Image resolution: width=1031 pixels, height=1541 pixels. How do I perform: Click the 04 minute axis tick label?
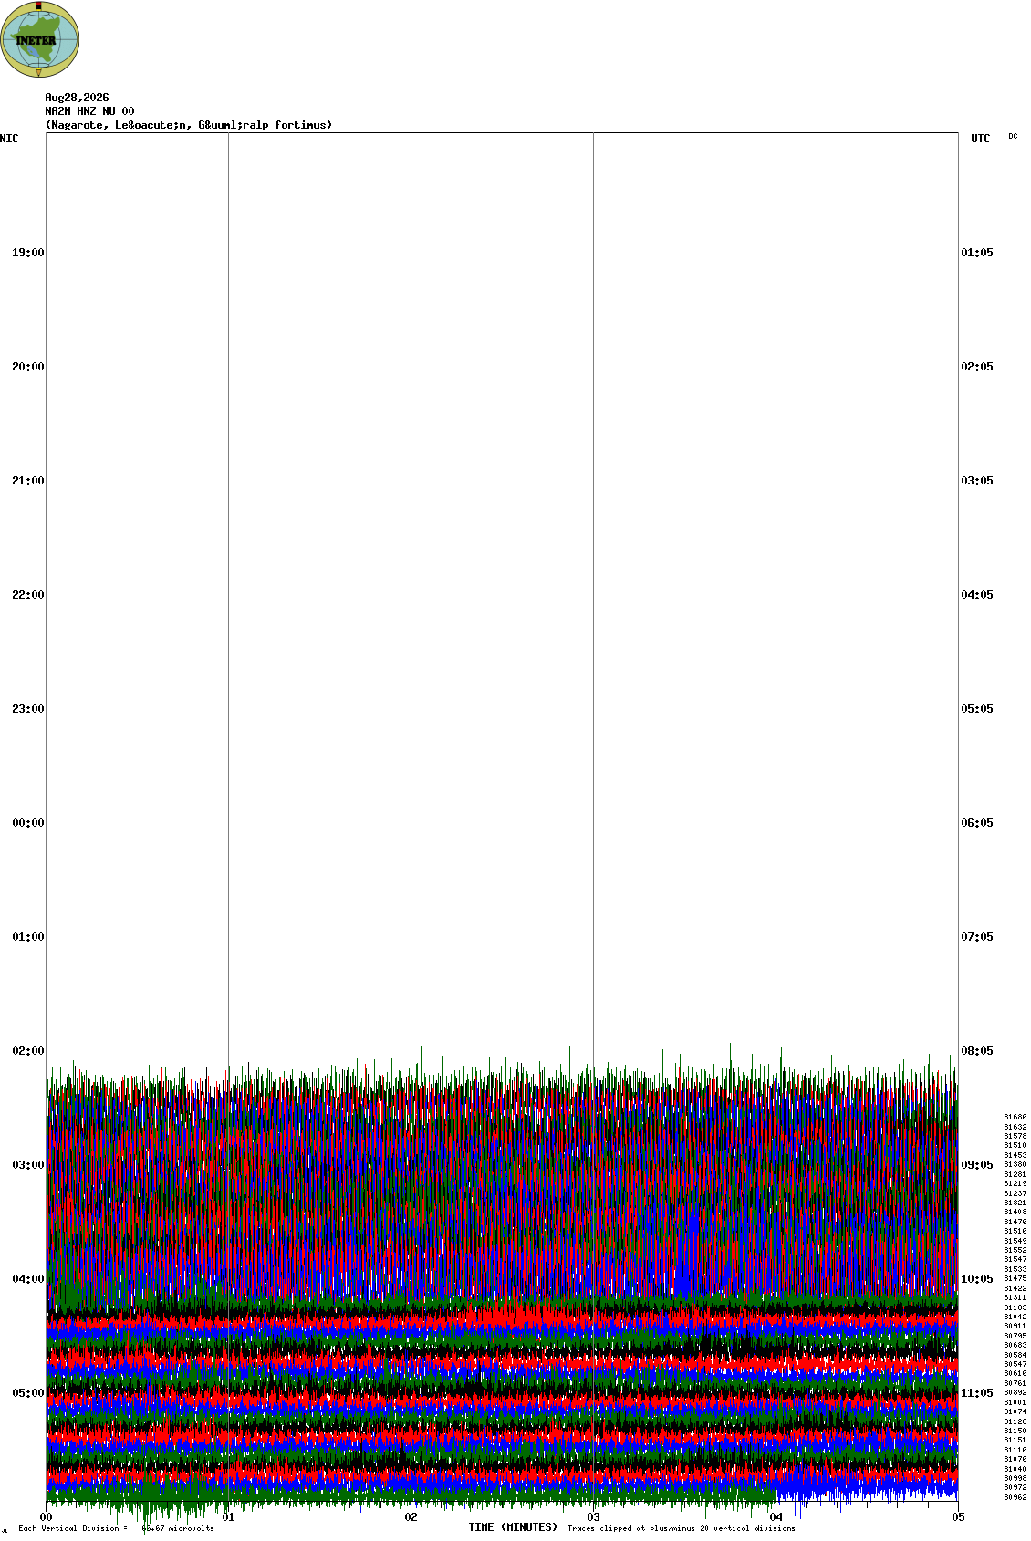[776, 1517]
